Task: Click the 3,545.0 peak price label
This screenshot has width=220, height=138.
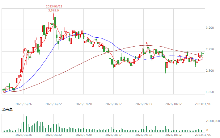Action: (53, 10)
